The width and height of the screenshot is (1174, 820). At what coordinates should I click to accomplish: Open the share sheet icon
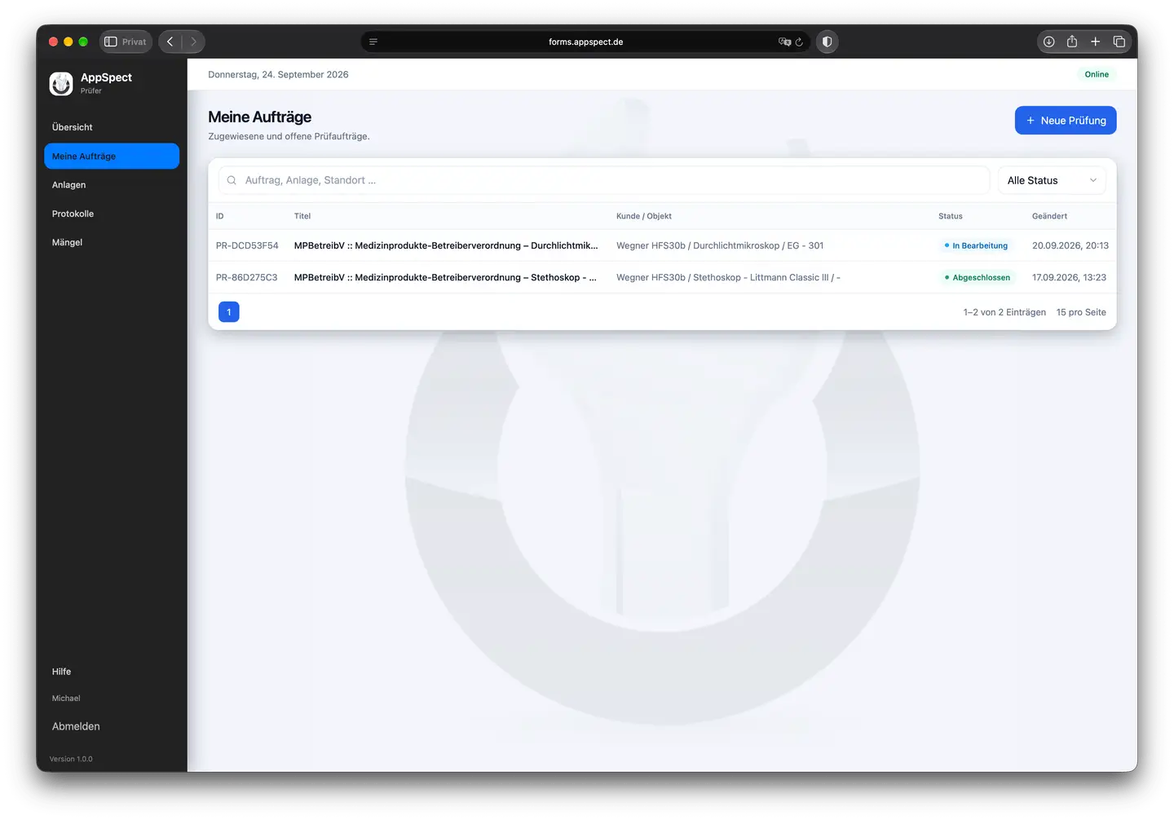1072,42
